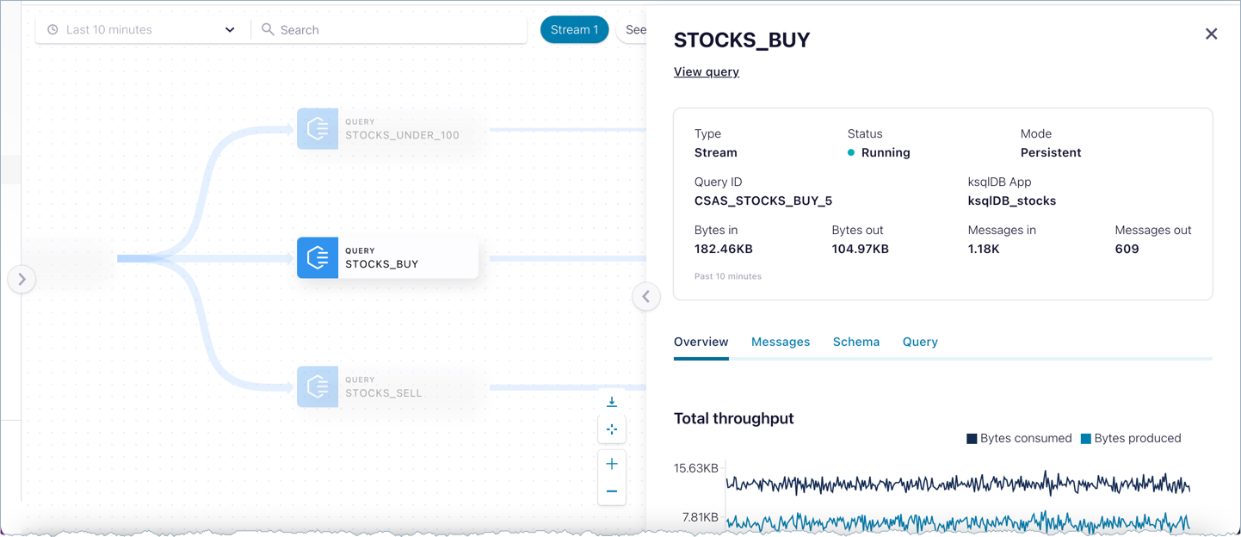
Task: Collapse details panel with left chevron
Action: pyautogui.click(x=646, y=296)
